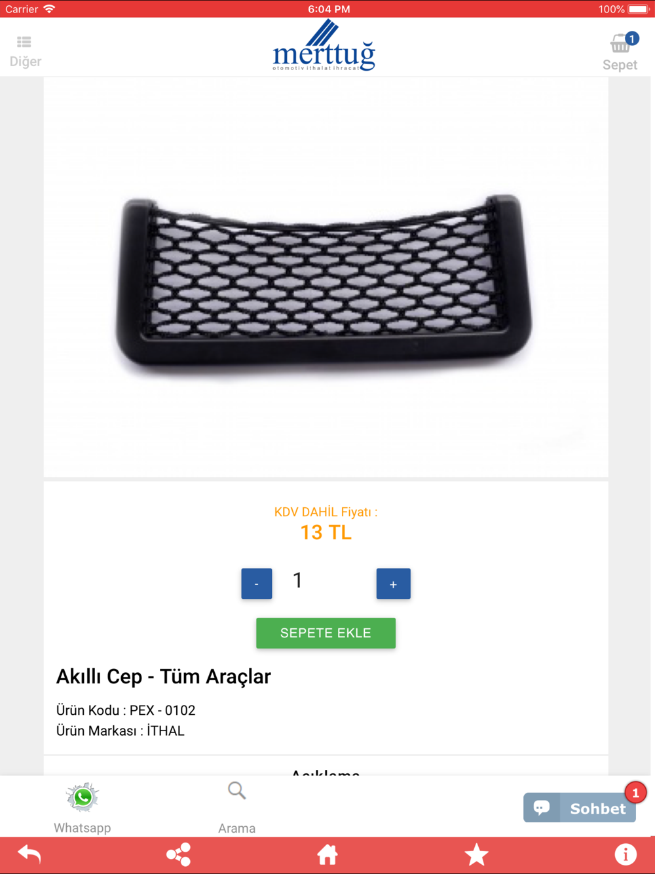The image size is (655, 874).
Task: Open Sohbet chat button
Action: (x=580, y=808)
